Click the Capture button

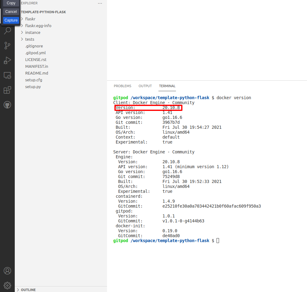tap(11, 20)
